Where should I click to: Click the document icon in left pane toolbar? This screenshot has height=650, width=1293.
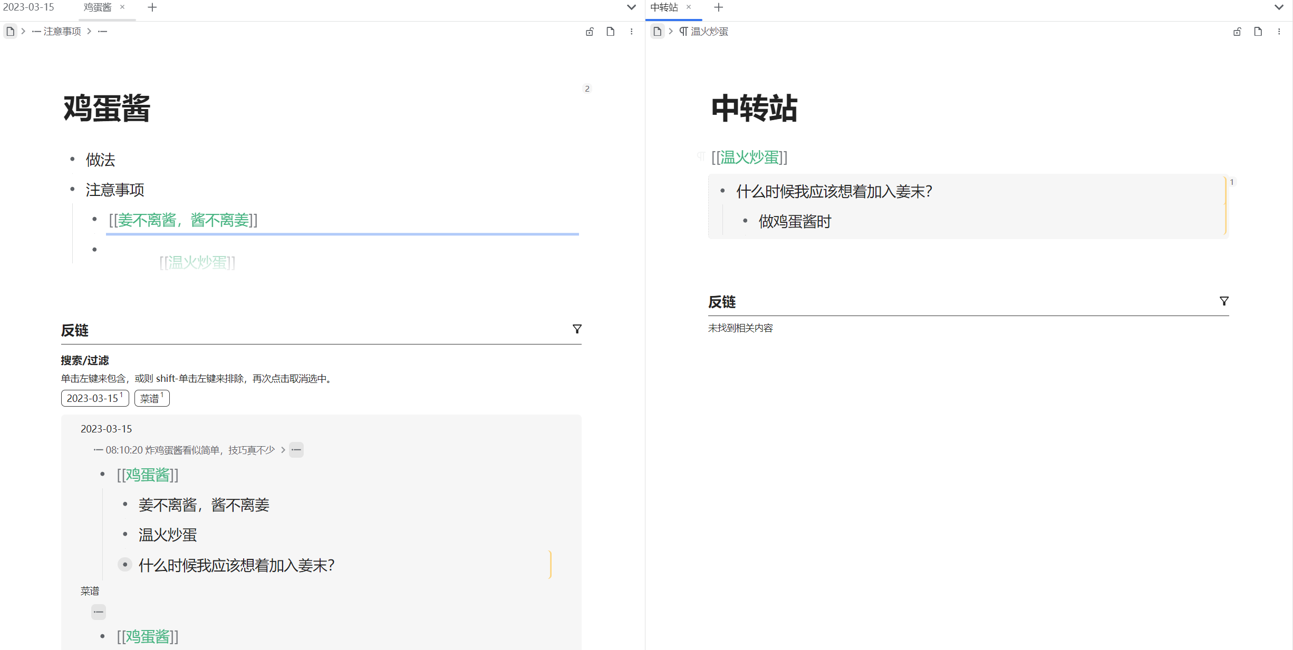(610, 32)
